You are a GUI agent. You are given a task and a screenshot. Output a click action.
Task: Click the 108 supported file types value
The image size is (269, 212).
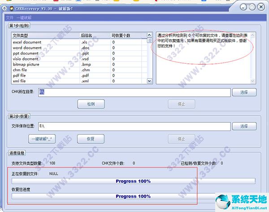[52, 163]
